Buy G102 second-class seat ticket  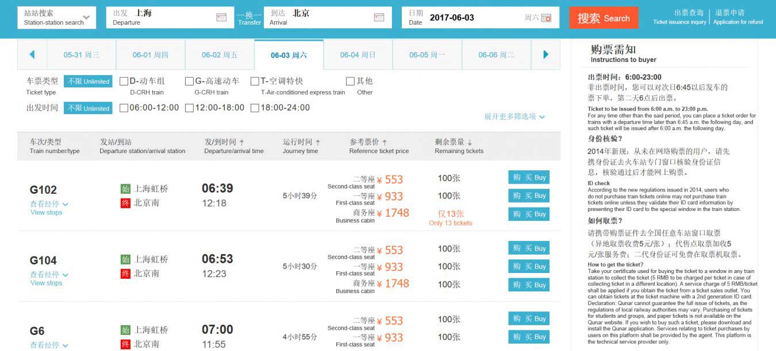tap(528, 177)
